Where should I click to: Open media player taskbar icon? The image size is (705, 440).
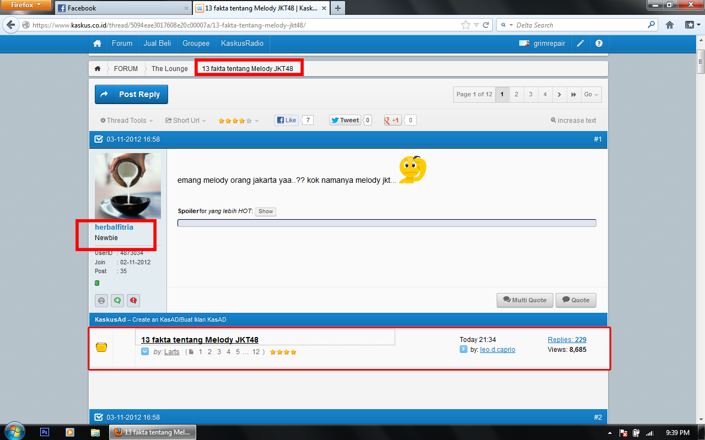tap(70, 432)
